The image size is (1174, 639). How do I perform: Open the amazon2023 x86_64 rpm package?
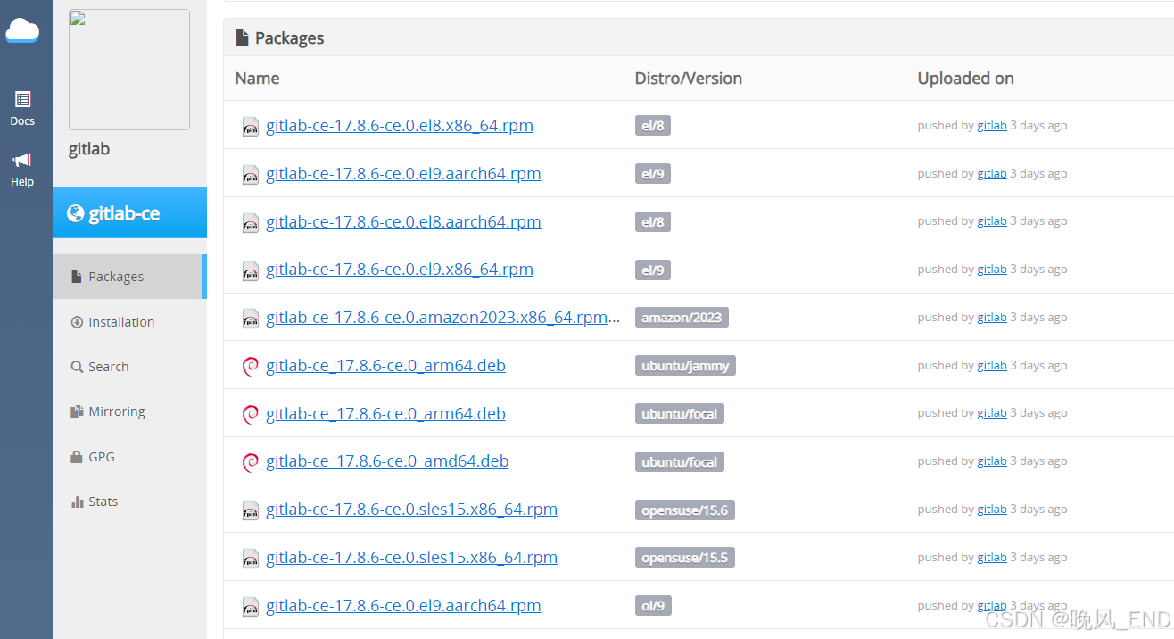pos(442,317)
